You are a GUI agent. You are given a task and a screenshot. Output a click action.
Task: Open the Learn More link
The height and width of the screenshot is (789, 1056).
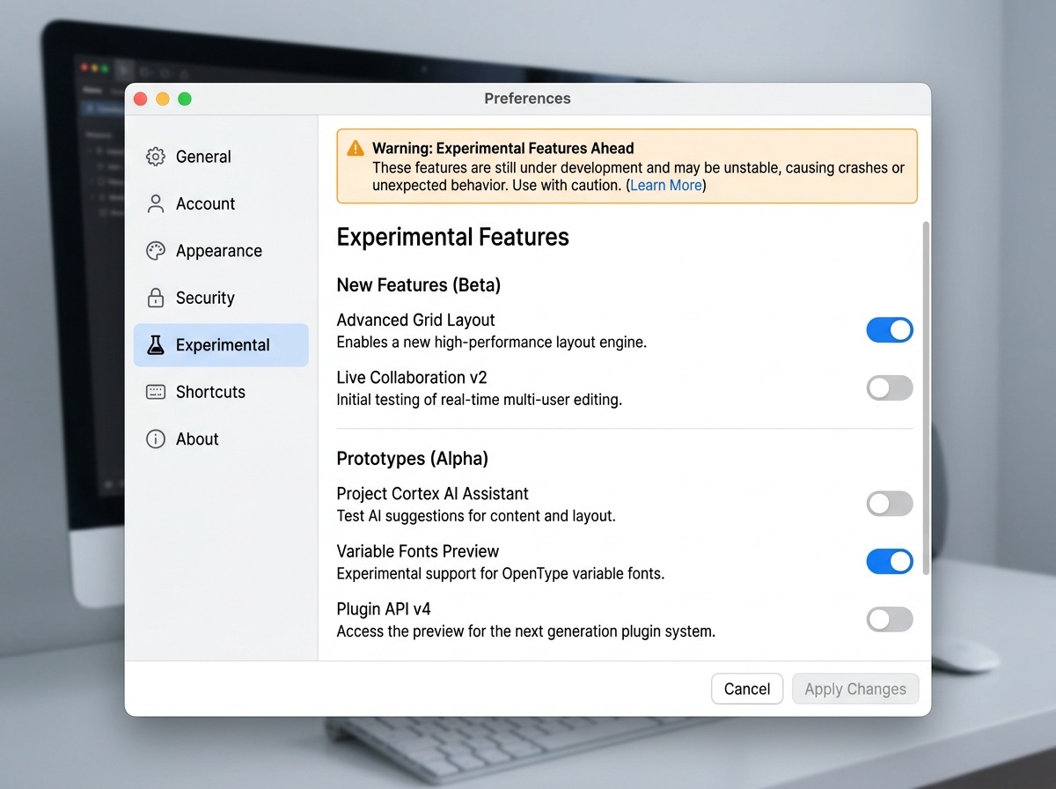click(x=666, y=185)
